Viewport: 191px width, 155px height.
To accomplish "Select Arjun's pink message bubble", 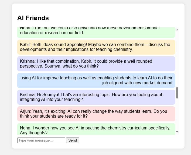I will click(96, 114).
